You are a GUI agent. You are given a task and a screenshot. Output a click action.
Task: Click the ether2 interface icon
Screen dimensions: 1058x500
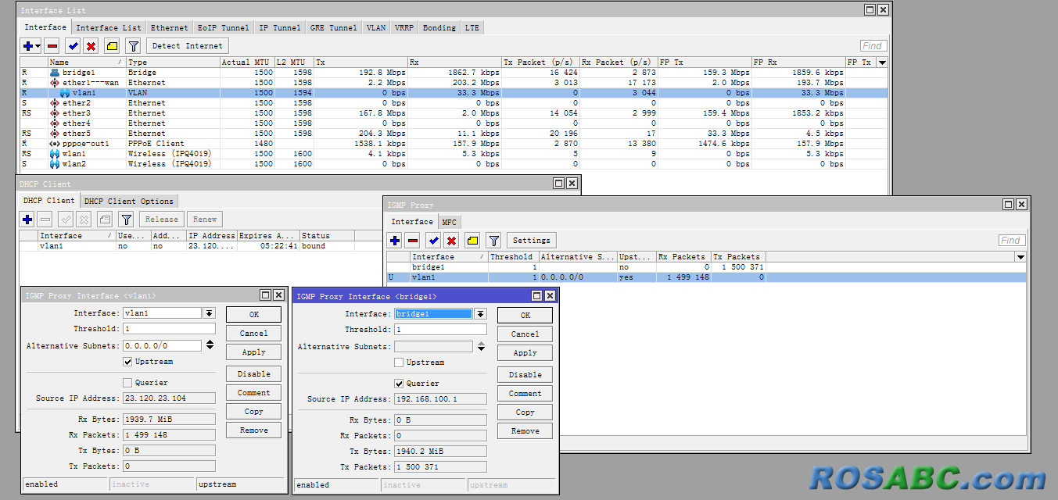pos(55,103)
